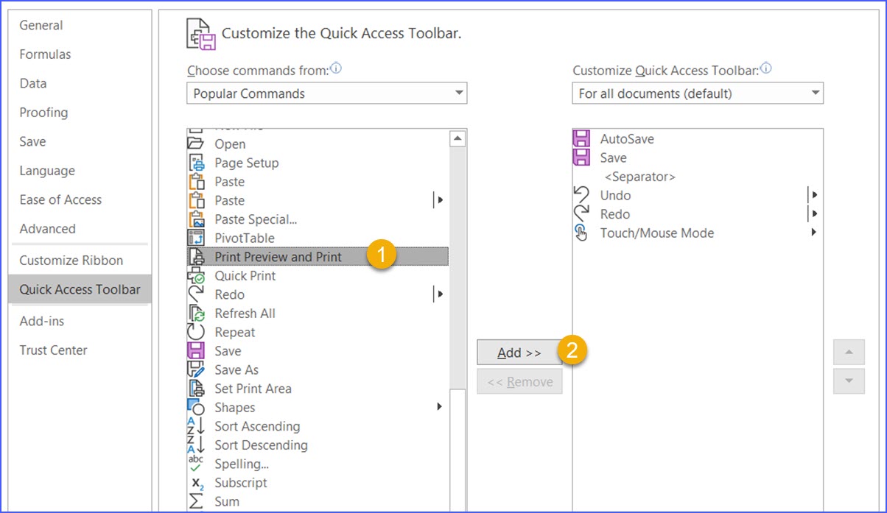
Task: Switch to the Trust Center section
Action: (53, 350)
